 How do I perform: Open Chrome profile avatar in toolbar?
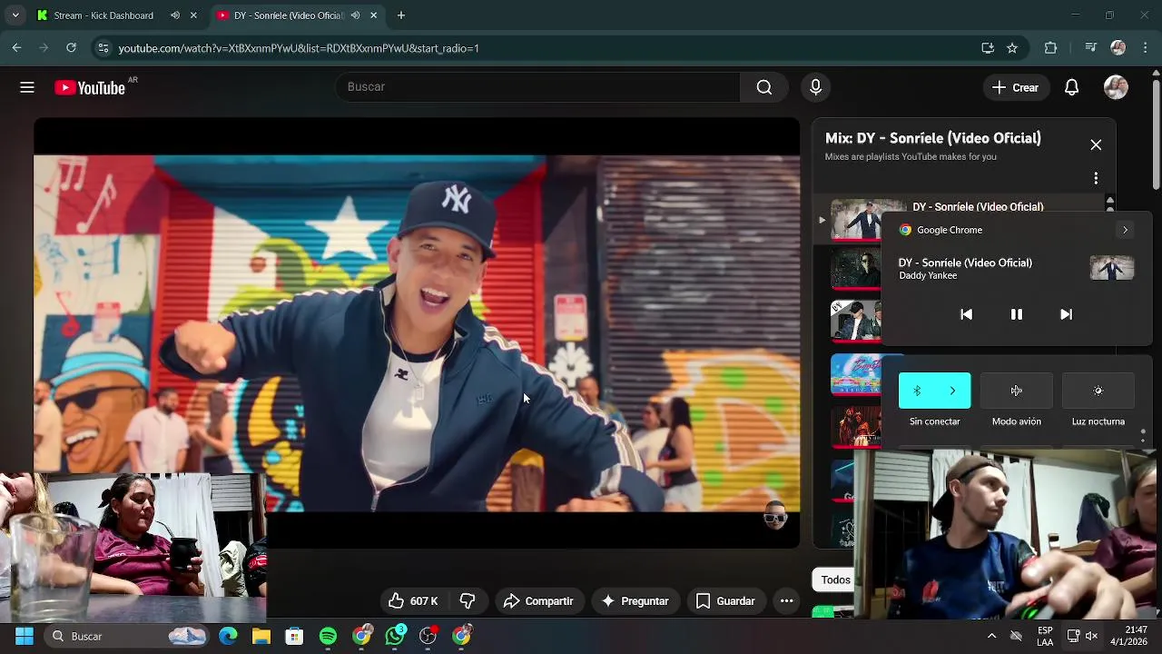1118,48
